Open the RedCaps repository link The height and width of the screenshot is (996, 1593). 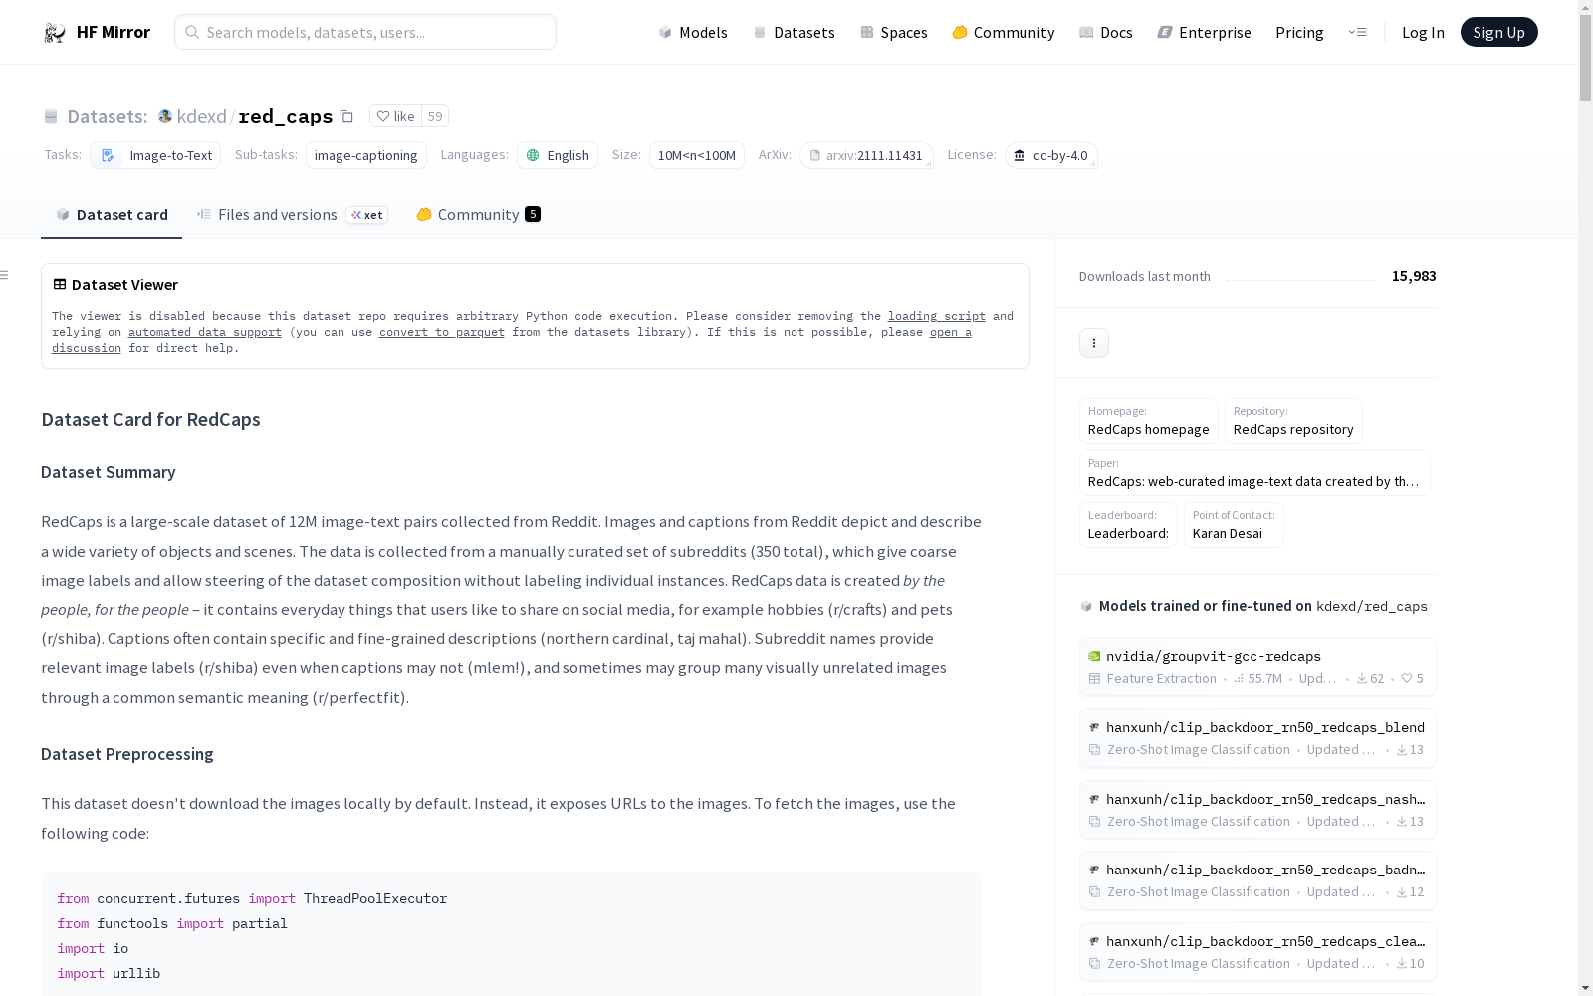[1293, 421]
